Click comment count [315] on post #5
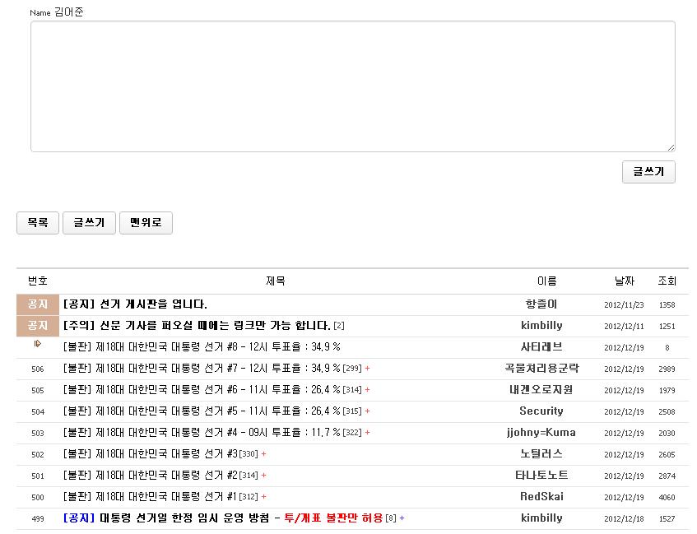The height and width of the screenshot is (534, 697). coord(352,411)
